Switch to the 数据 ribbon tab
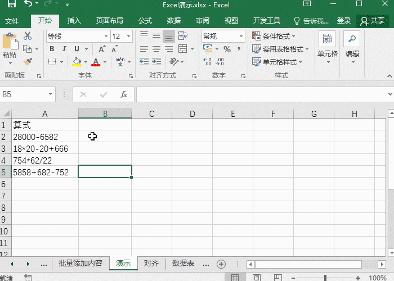394x281 pixels. point(174,21)
